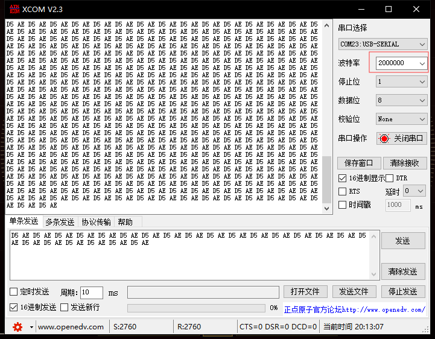Click send box scrollbar up arrow
Image resolution: width=435 pixels, height=339 pixels.
373,236
